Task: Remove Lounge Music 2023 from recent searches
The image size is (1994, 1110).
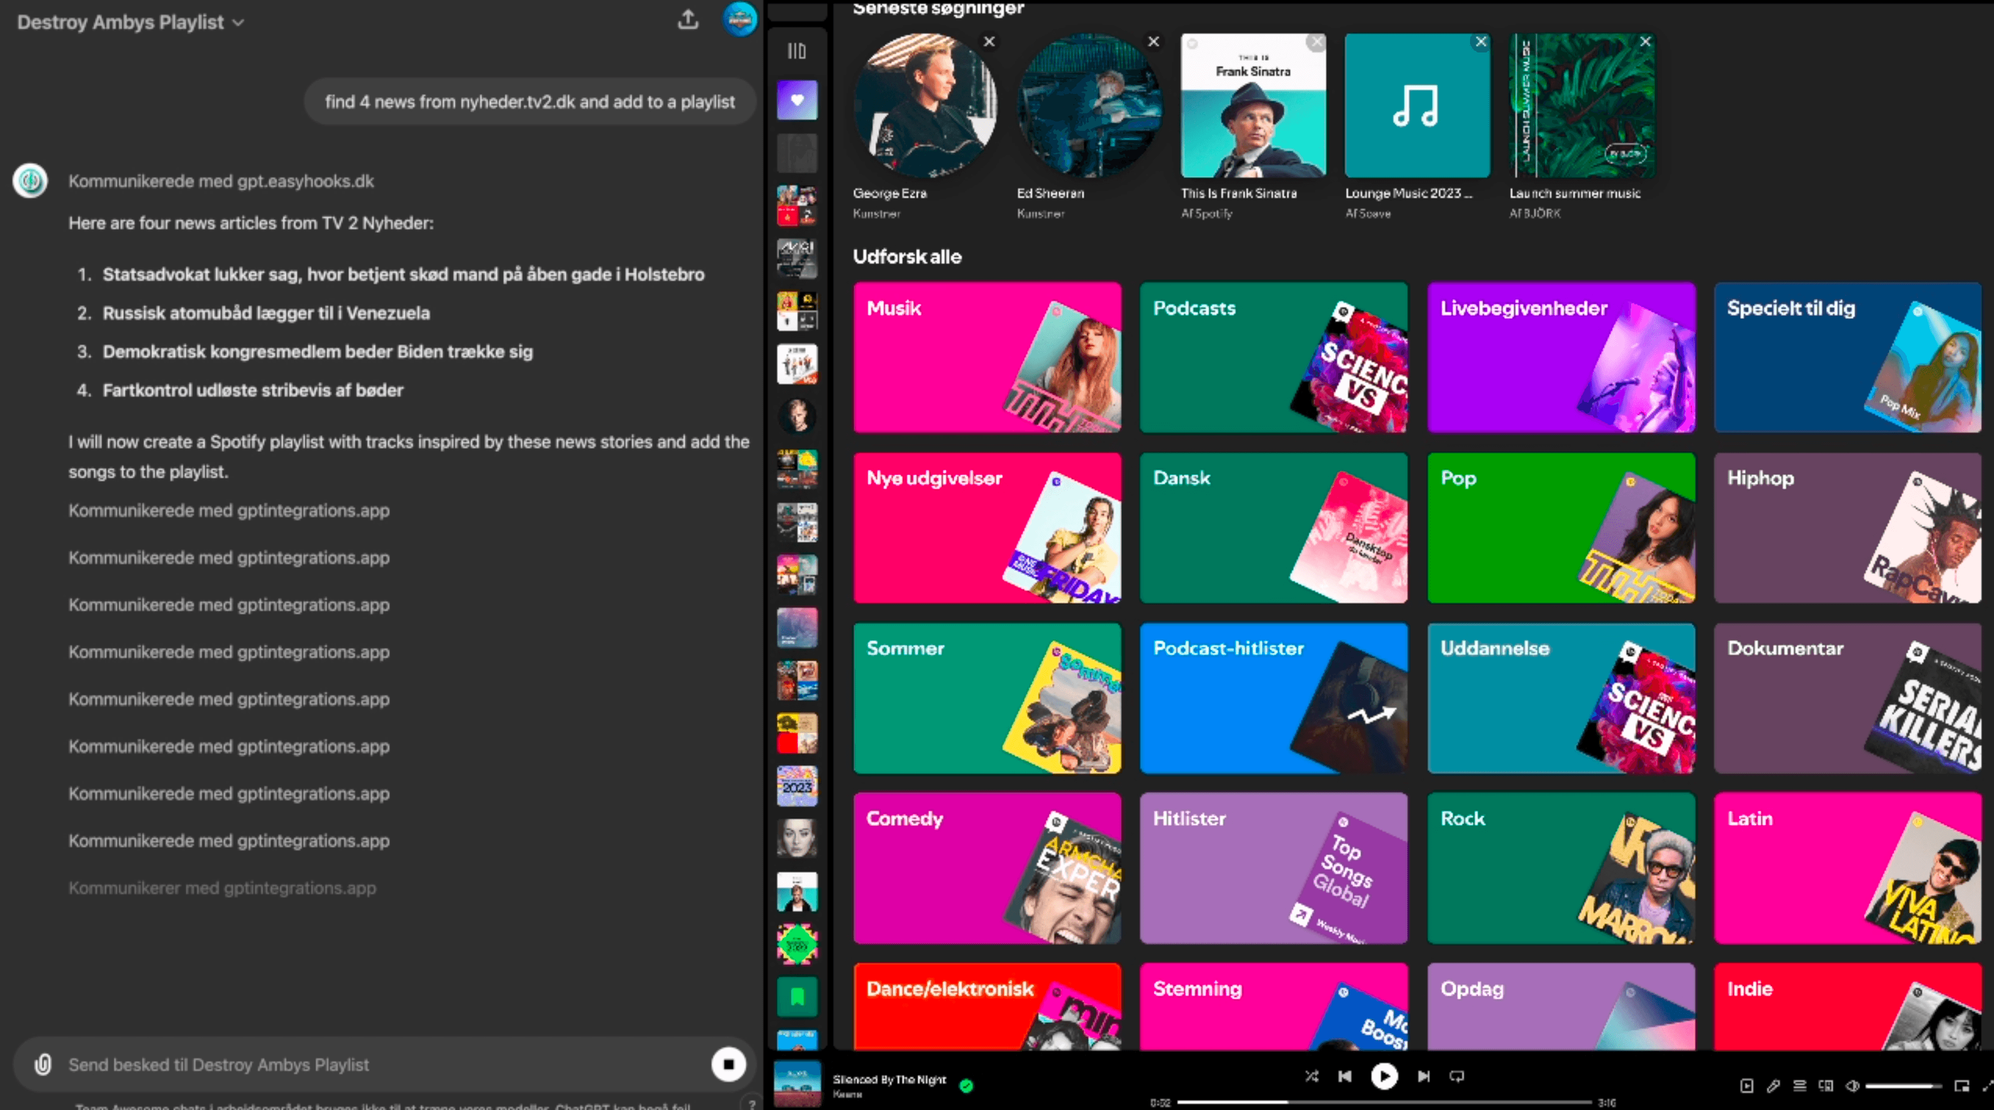Action: 1481,42
